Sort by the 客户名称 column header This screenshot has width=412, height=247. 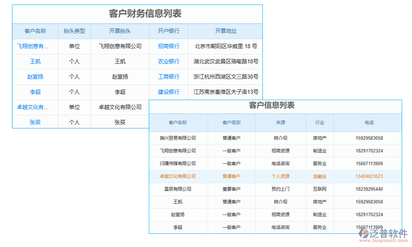tap(35, 31)
